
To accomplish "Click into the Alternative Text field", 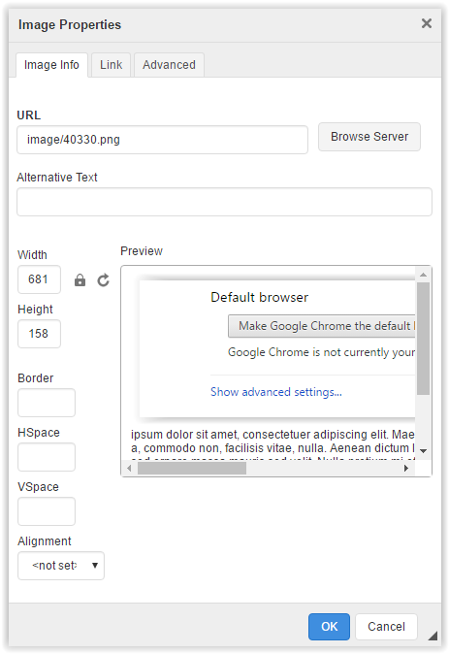I will (x=224, y=202).
